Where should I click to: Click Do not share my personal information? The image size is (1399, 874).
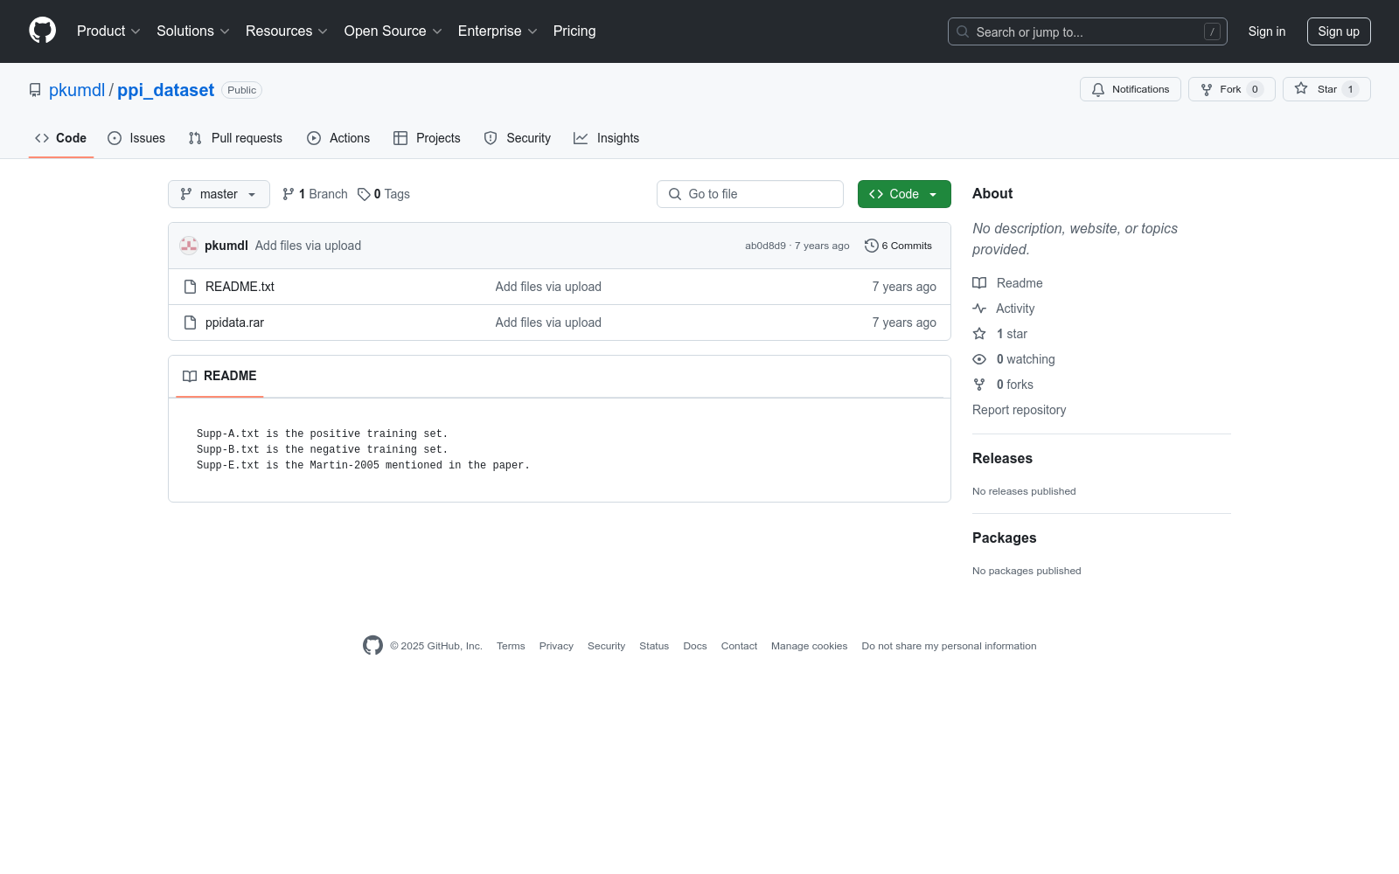coord(949,646)
